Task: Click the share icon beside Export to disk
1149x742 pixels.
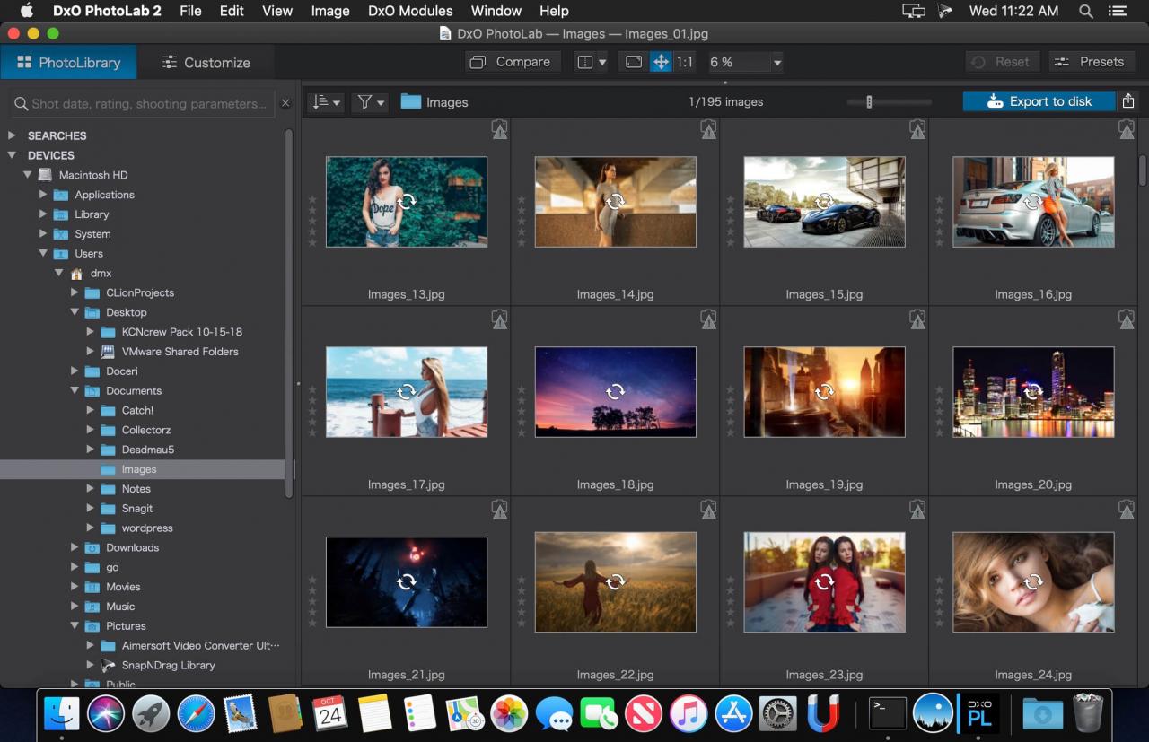Action: [x=1128, y=101]
